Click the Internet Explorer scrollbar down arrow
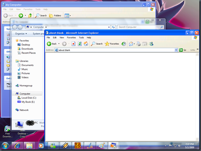201x151 pixels. (x=197, y=139)
